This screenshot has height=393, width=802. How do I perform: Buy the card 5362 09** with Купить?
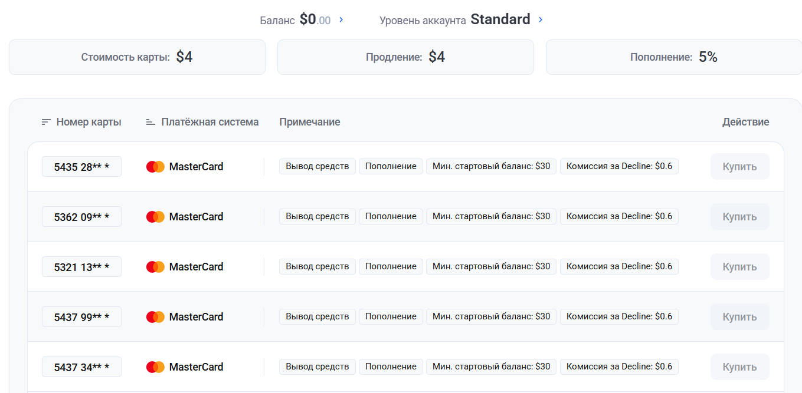[740, 217]
